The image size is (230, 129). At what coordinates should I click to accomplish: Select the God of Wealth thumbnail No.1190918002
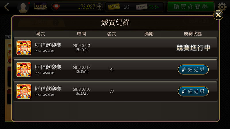[24, 70]
